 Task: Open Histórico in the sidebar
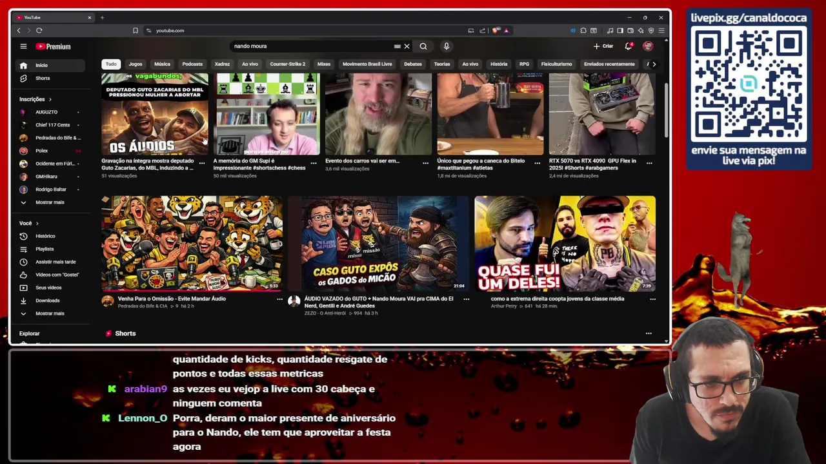click(50, 236)
